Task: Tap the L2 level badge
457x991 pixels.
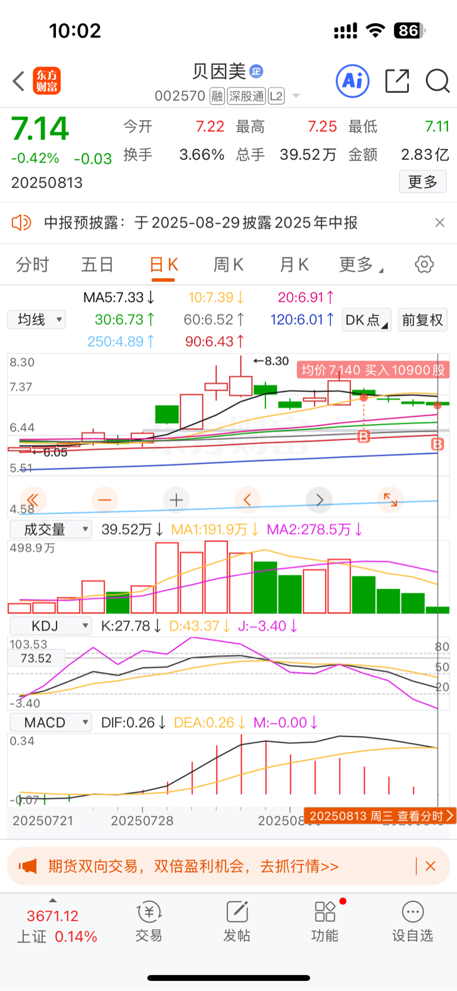Action: coord(277,96)
